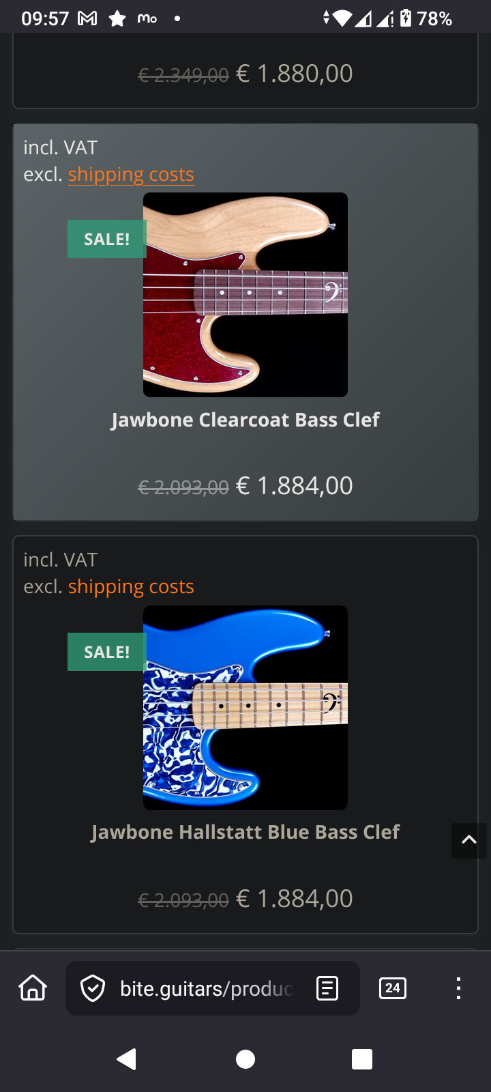The width and height of the screenshot is (491, 1092).
Task: Open shipping costs link in Clearcoat card
Action: coord(131,175)
